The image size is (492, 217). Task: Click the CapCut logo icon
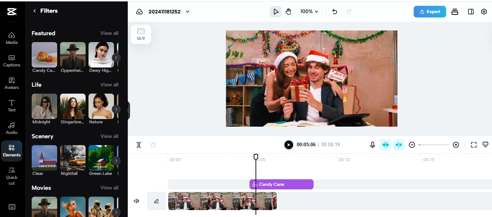[12, 12]
